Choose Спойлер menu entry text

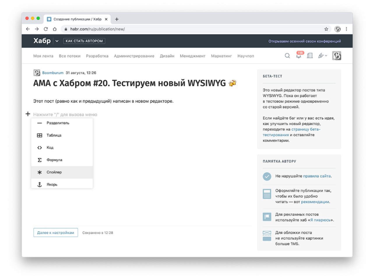pyautogui.click(x=54, y=172)
